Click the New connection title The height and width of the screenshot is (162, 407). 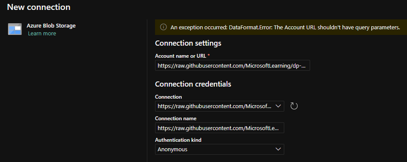pyautogui.click(x=39, y=7)
